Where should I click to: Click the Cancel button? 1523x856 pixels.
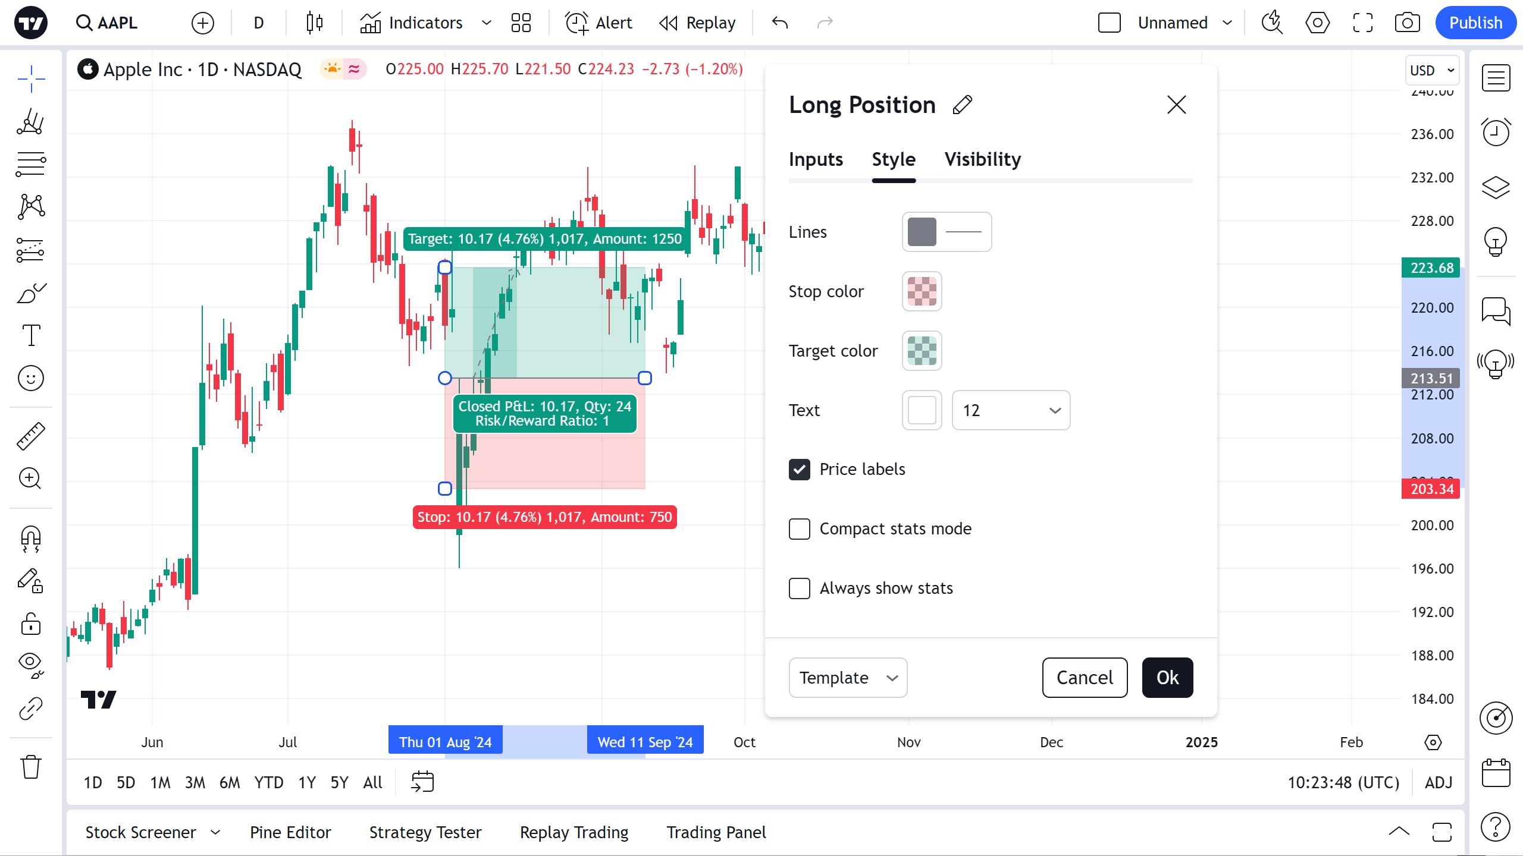pyautogui.click(x=1085, y=678)
